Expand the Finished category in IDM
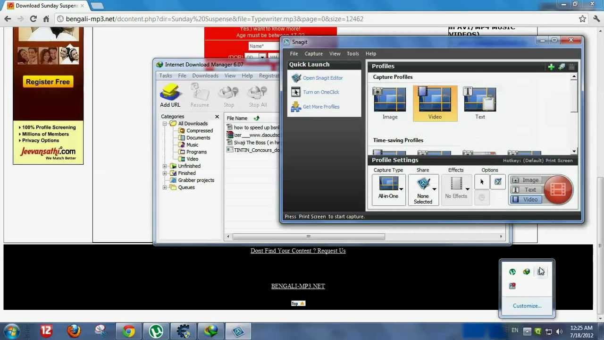This screenshot has width=604, height=340. pos(165,173)
